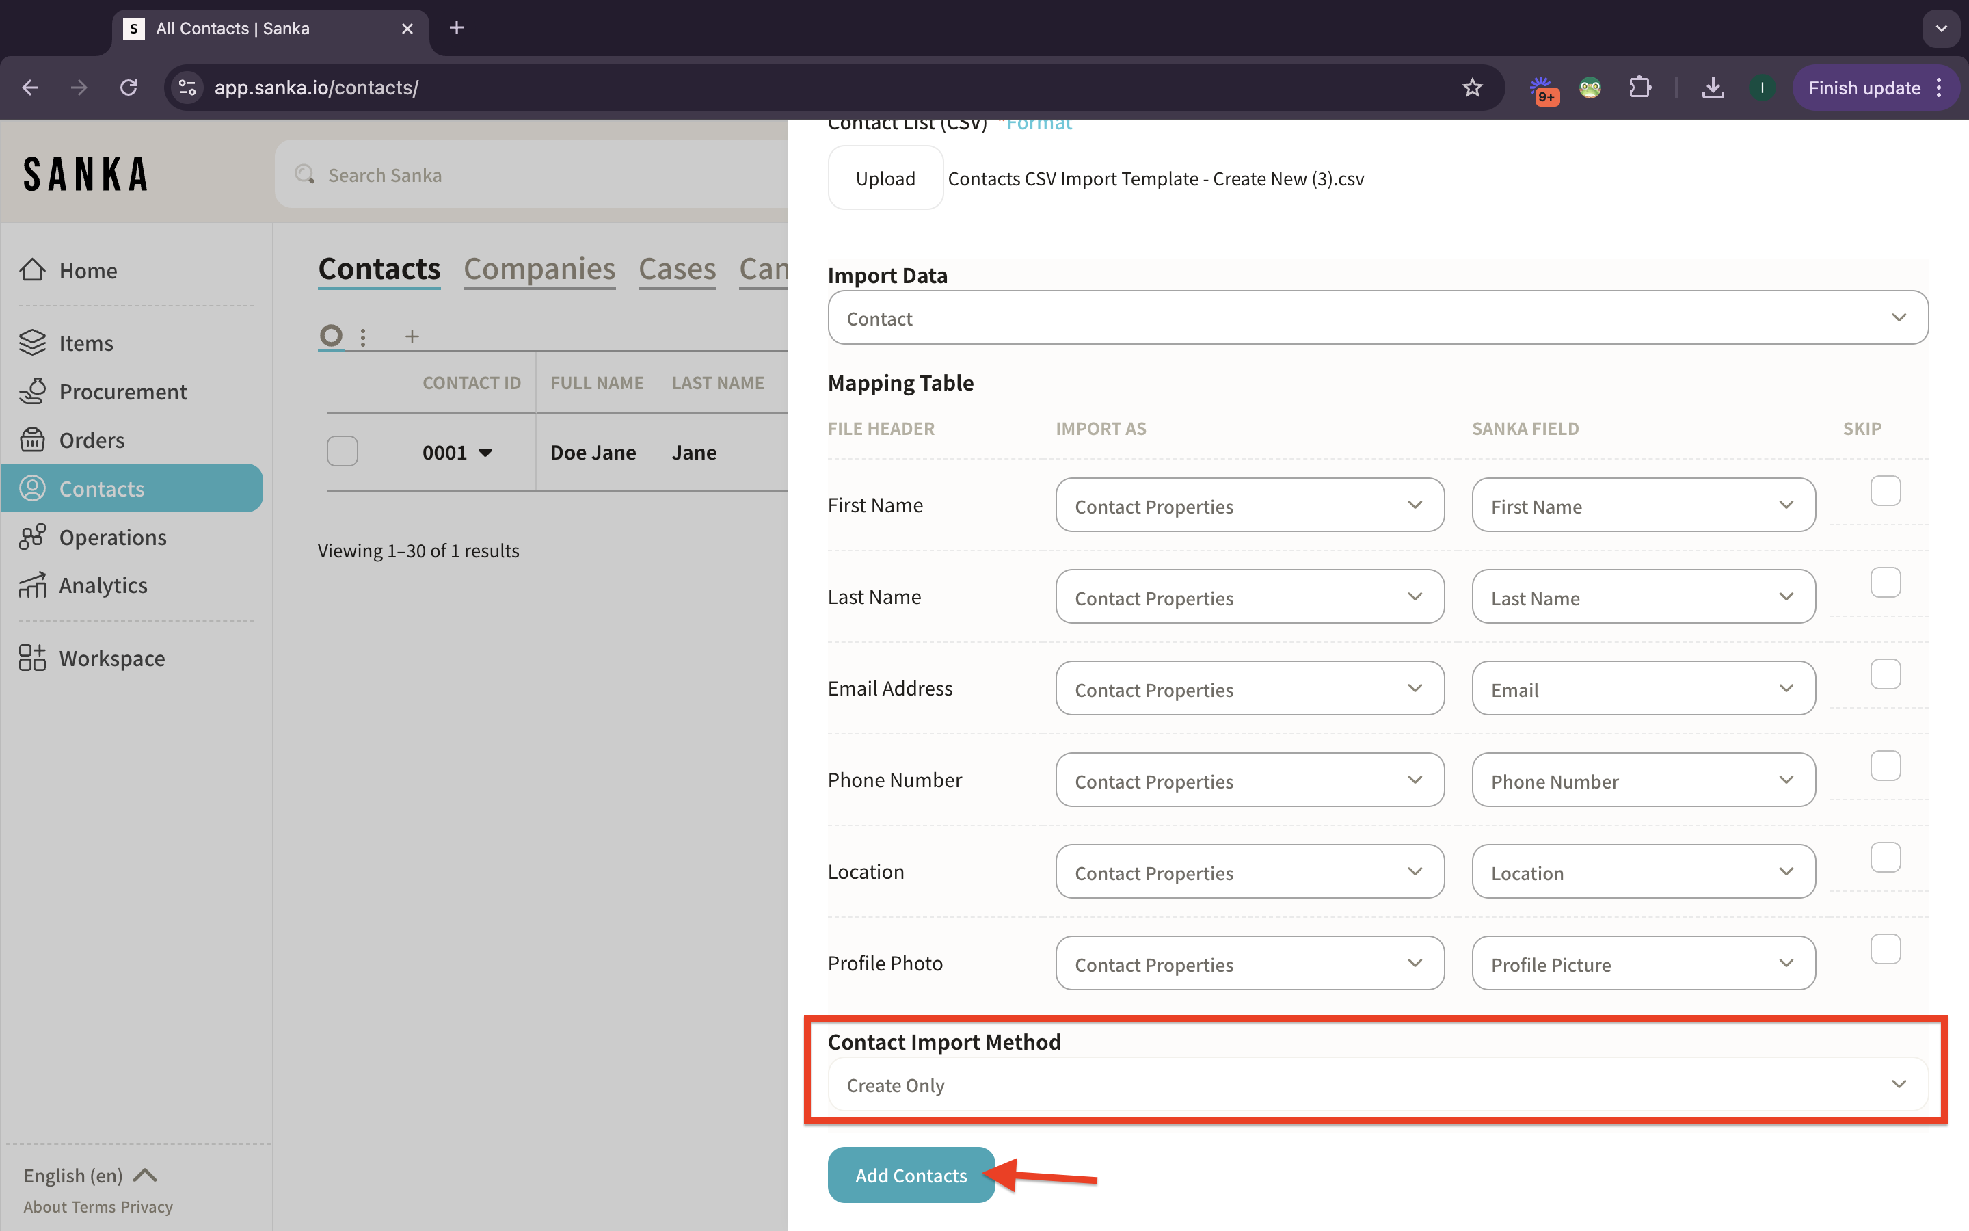Expand Contact Import Method Create Only dropdown

click(x=1377, y=1085)
